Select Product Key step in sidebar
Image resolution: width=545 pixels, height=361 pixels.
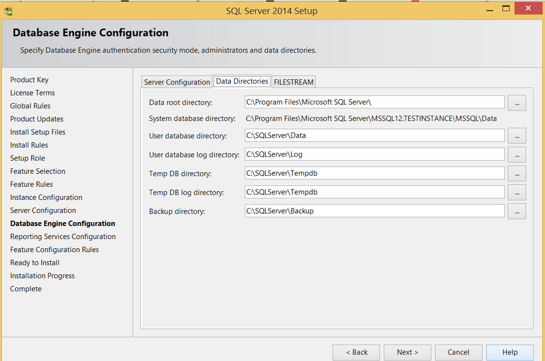click(29, 80)
